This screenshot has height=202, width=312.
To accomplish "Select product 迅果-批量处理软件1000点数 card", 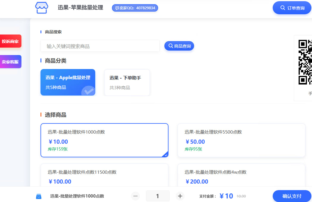I will pos(104,140).
